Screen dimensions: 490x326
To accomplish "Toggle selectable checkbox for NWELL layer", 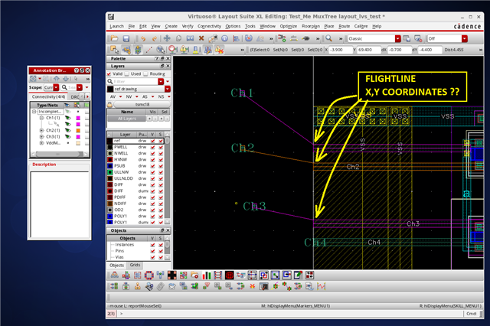I will coord(161,153).
